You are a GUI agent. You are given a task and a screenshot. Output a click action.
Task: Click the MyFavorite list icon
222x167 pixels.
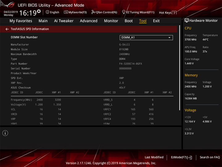(x=66, y=12)
